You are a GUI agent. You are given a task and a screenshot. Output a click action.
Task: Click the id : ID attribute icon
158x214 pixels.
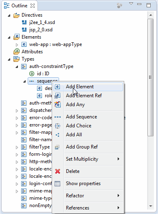click(x=32, y=74)
